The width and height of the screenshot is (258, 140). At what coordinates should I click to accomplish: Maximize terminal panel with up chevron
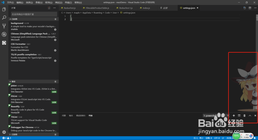coord(250,116)
